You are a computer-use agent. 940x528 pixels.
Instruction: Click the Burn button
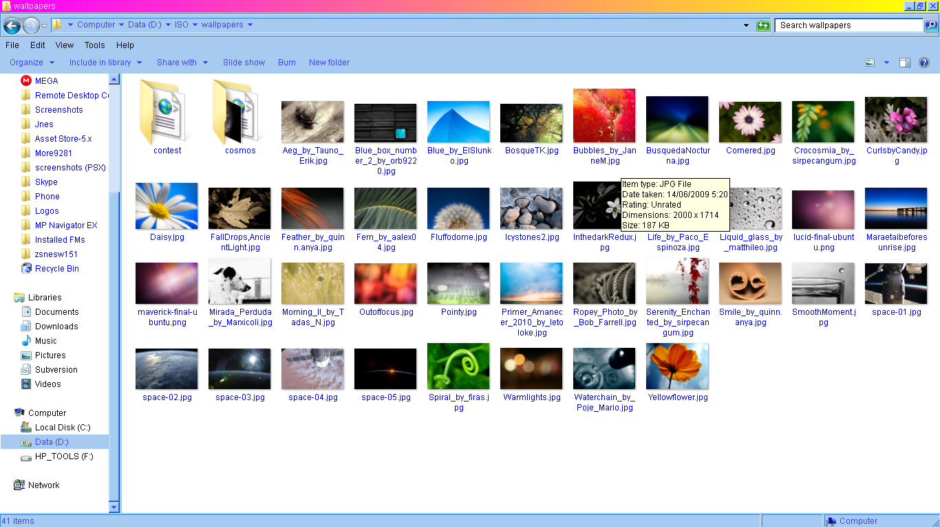[x=287, y=63]
